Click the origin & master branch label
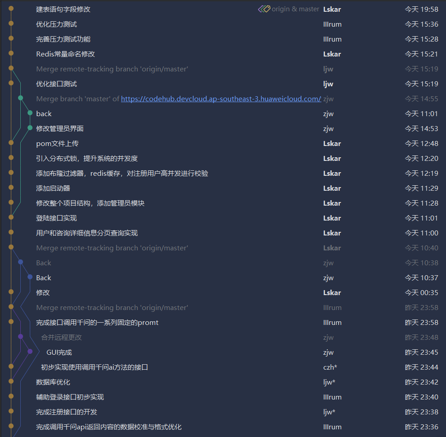446x437 pixels. [295, 9]
